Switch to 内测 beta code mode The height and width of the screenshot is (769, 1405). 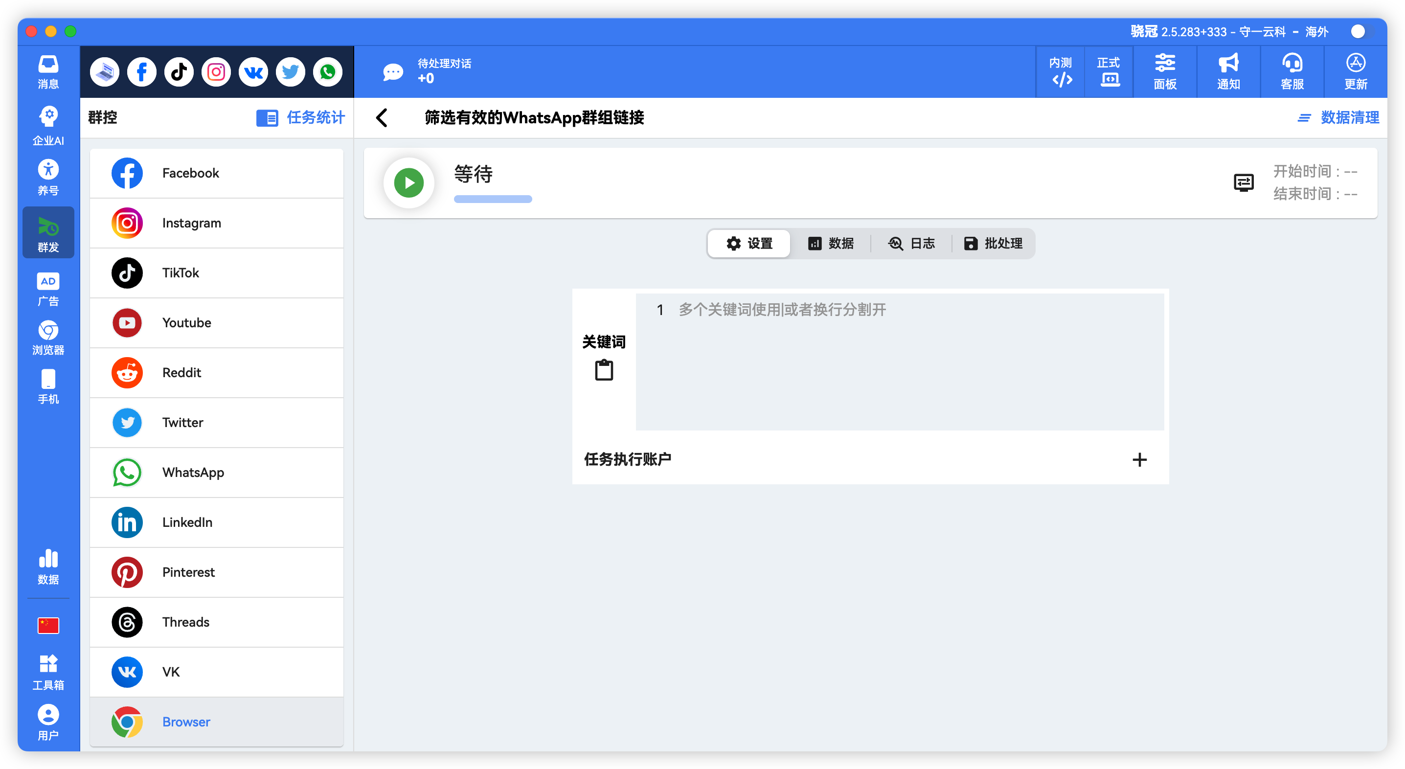point(1062,72)
